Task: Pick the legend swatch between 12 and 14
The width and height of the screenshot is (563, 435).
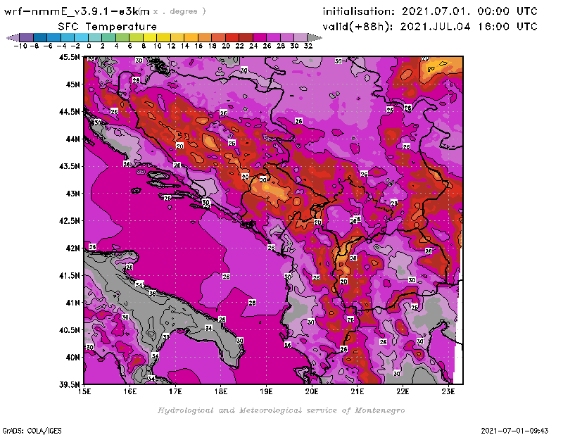Action: (177, 37)
